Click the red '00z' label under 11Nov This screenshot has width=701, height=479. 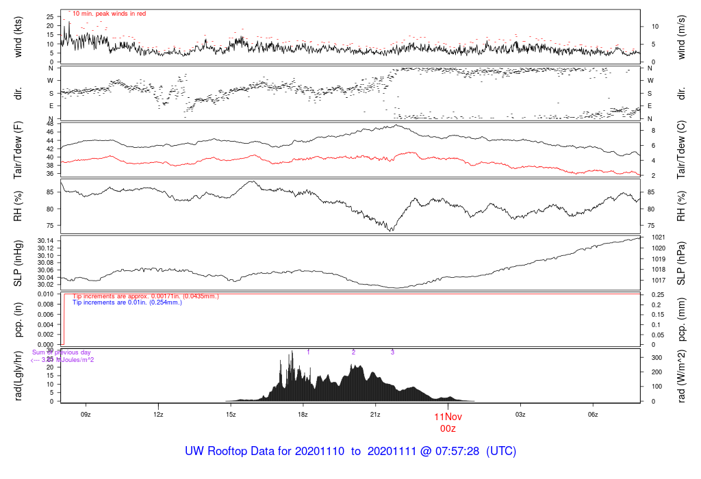tap(448, 429)
